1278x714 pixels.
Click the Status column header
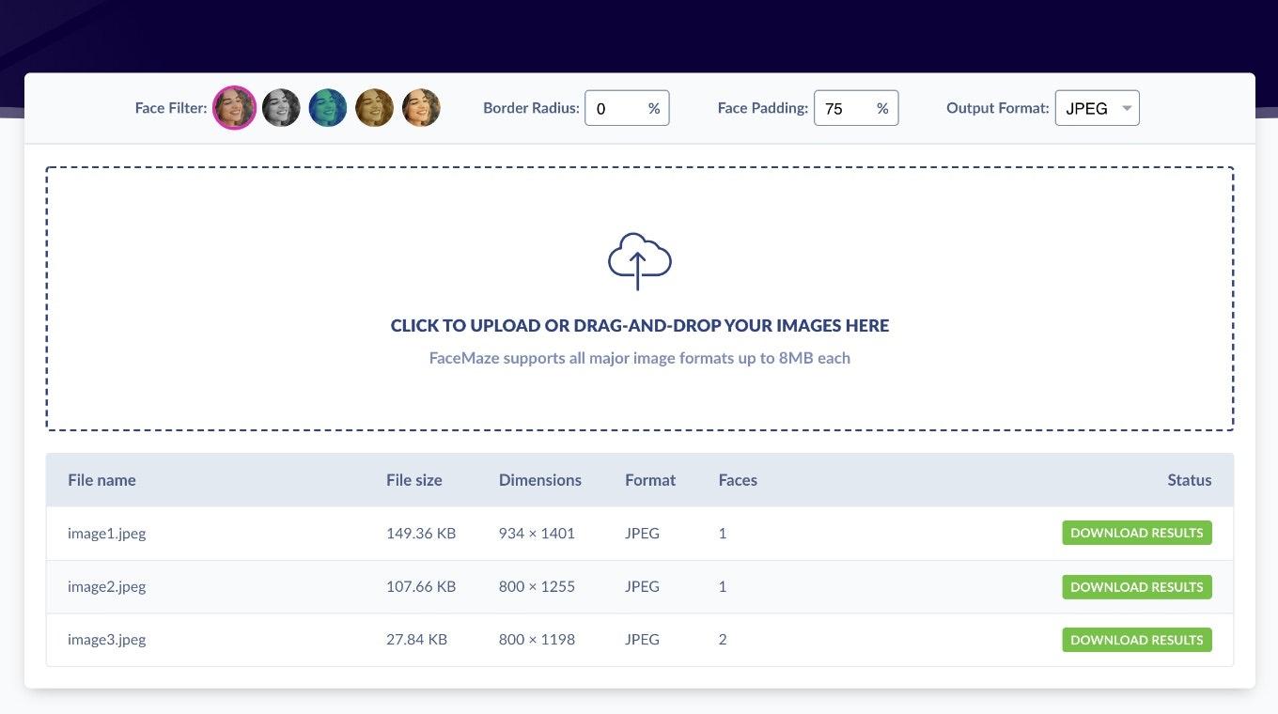(1189, 480)
